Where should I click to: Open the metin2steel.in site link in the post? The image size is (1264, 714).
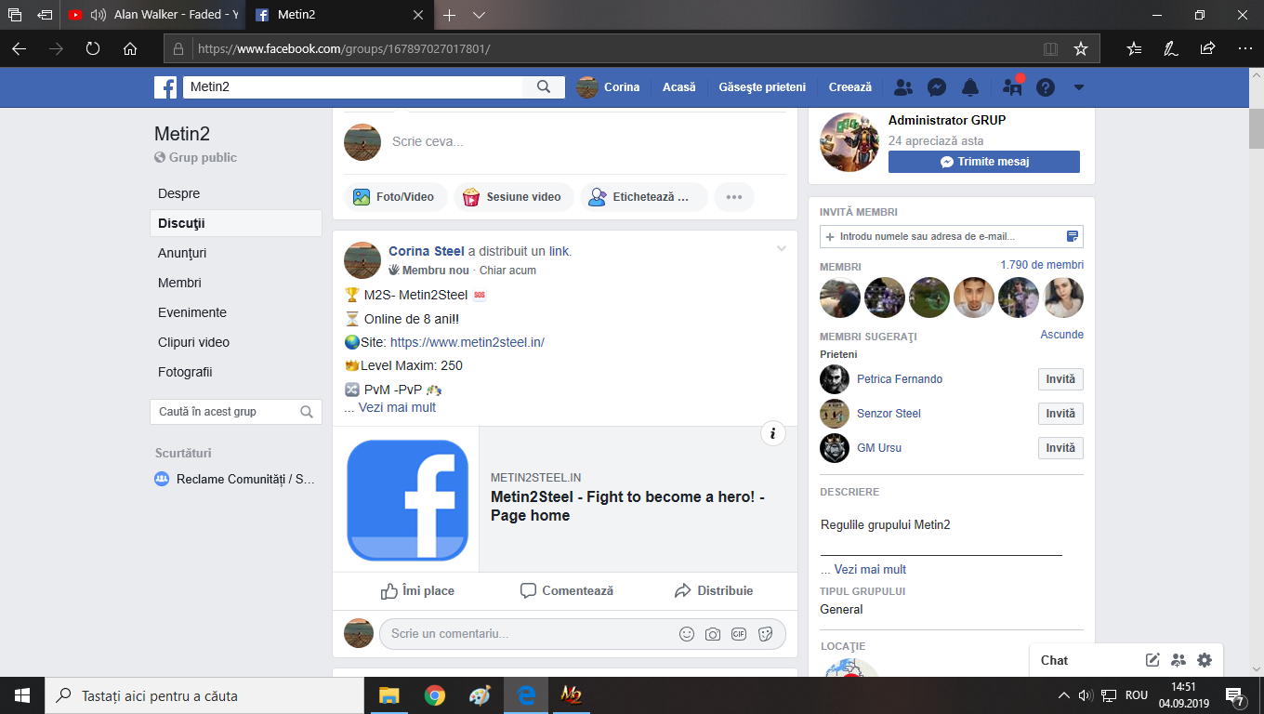(x=467, y=342)
